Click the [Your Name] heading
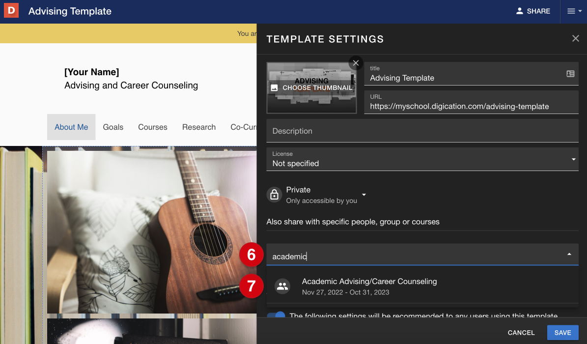 (x=92, y=72)
